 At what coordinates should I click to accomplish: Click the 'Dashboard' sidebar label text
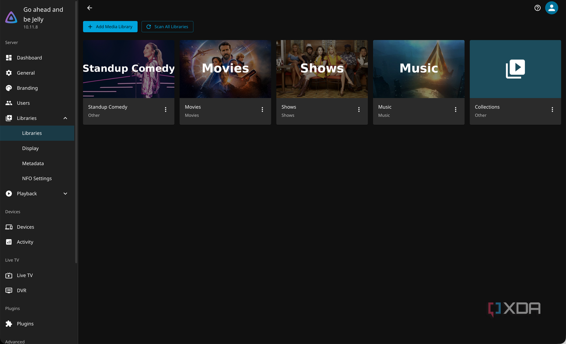click(29, 57)
